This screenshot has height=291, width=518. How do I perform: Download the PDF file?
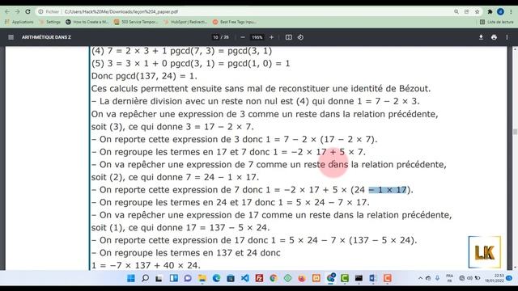[x=481, y=37]
